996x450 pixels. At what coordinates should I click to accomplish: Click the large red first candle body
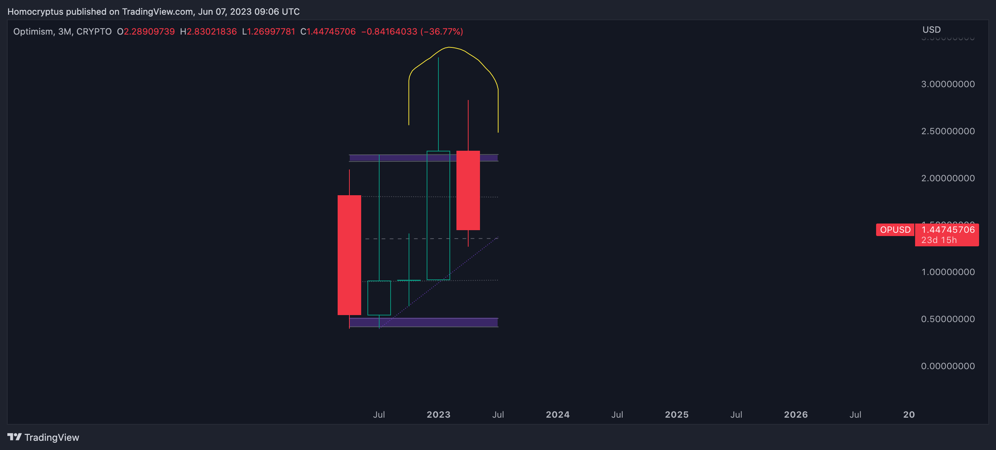click(349, 255)
